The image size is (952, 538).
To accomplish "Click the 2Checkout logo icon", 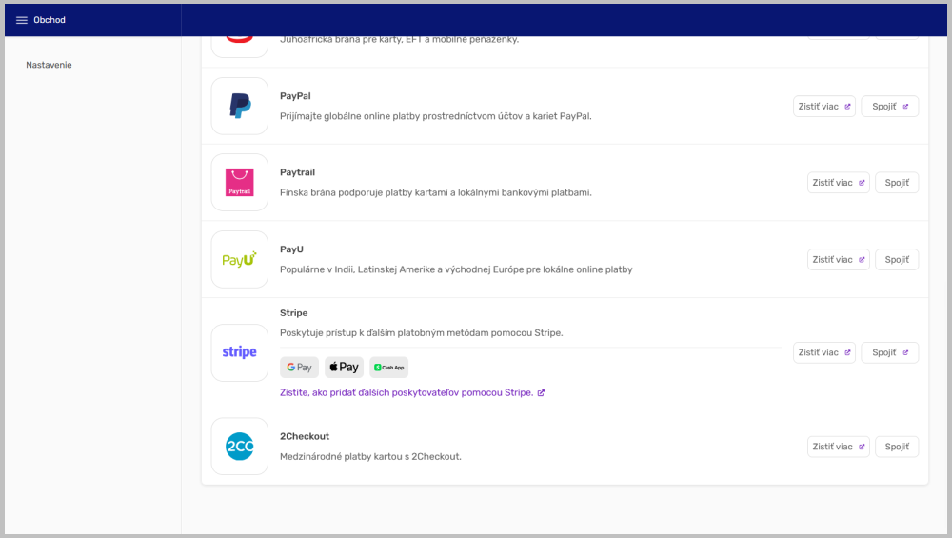I will pos(240,446).
